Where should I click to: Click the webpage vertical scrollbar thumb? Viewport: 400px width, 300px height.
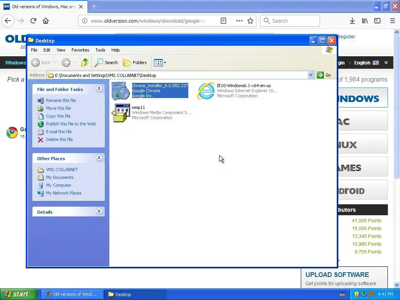click(396, 107)
